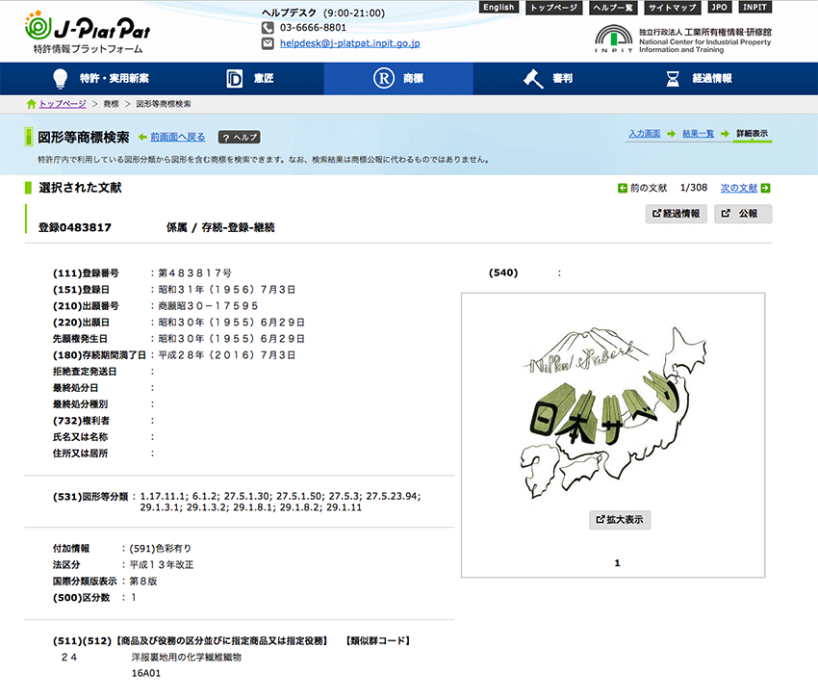Click the green next document arrow icon

(765, 188)
